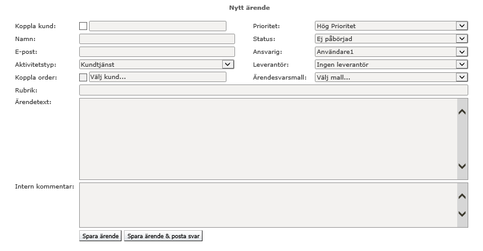Enable the Koppla order checkbox
483x251 pixels.
pos(83,77)
